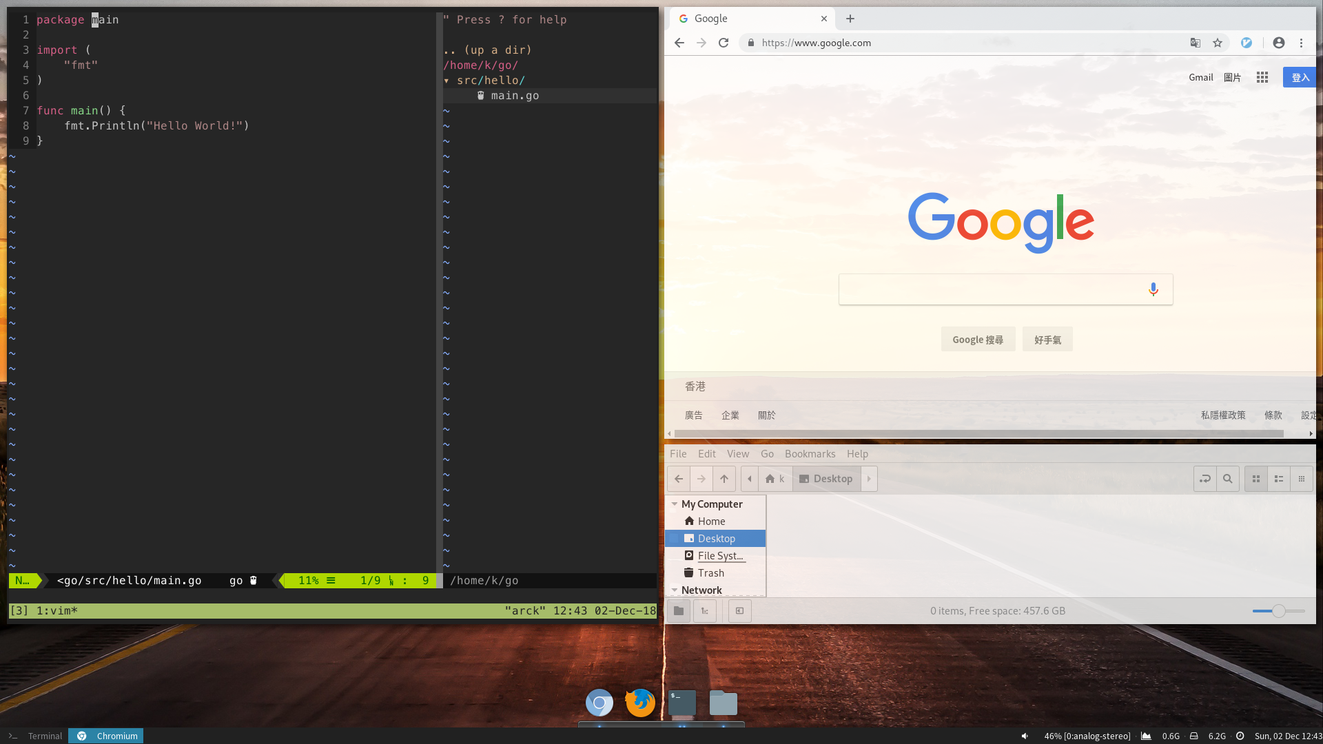Click 好手氣 button on Google homepage
The width and height of the screenshot is (1323, 744).
point(1047,339)
